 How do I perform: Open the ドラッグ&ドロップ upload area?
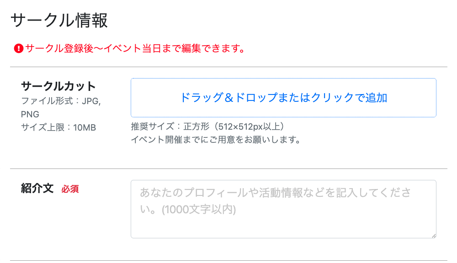pos(283,98)
